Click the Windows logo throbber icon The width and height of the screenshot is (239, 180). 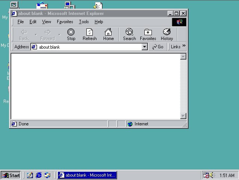coord(179,22)
